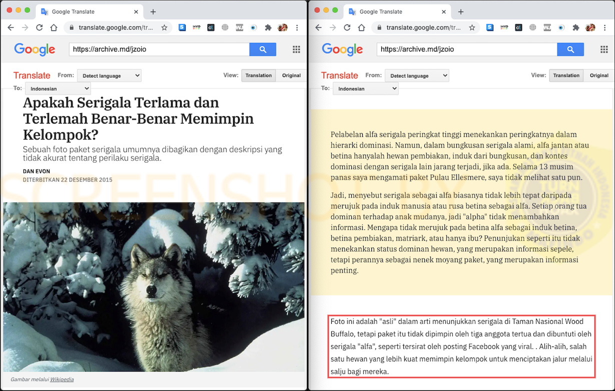615x391 pixels.
Task: Click the URL input field in right window
Action: point(466,49)
